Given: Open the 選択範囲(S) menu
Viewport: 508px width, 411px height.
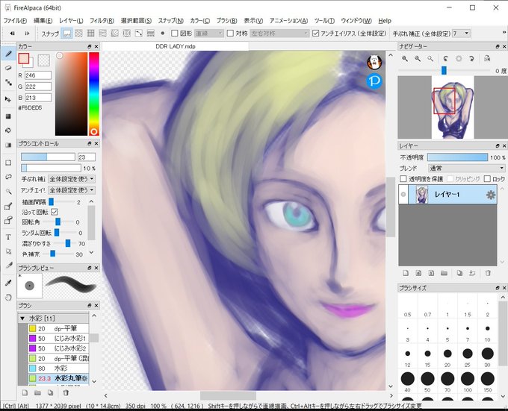Looking at the screenshot, I should pyautogui.click(x=136, y=21).
